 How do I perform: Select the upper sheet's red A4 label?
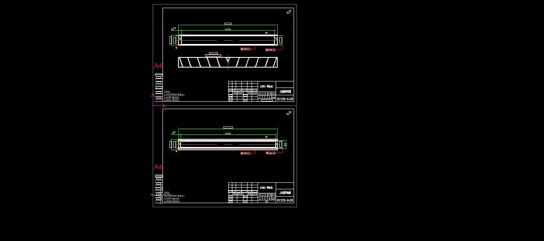[x=158, y=66]
